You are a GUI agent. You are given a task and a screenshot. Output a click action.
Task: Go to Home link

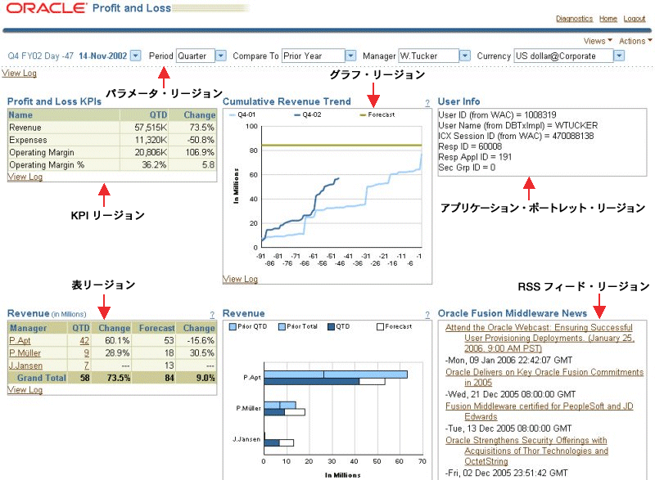point(608,18)
